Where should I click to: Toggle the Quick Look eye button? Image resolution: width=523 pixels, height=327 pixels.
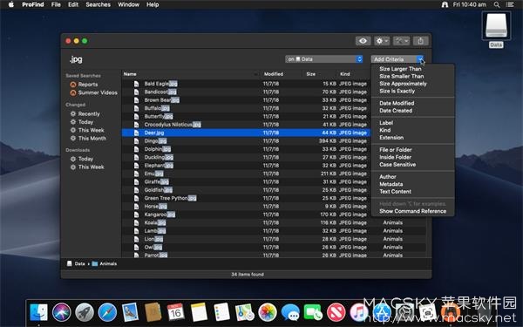tap(363, 41)
